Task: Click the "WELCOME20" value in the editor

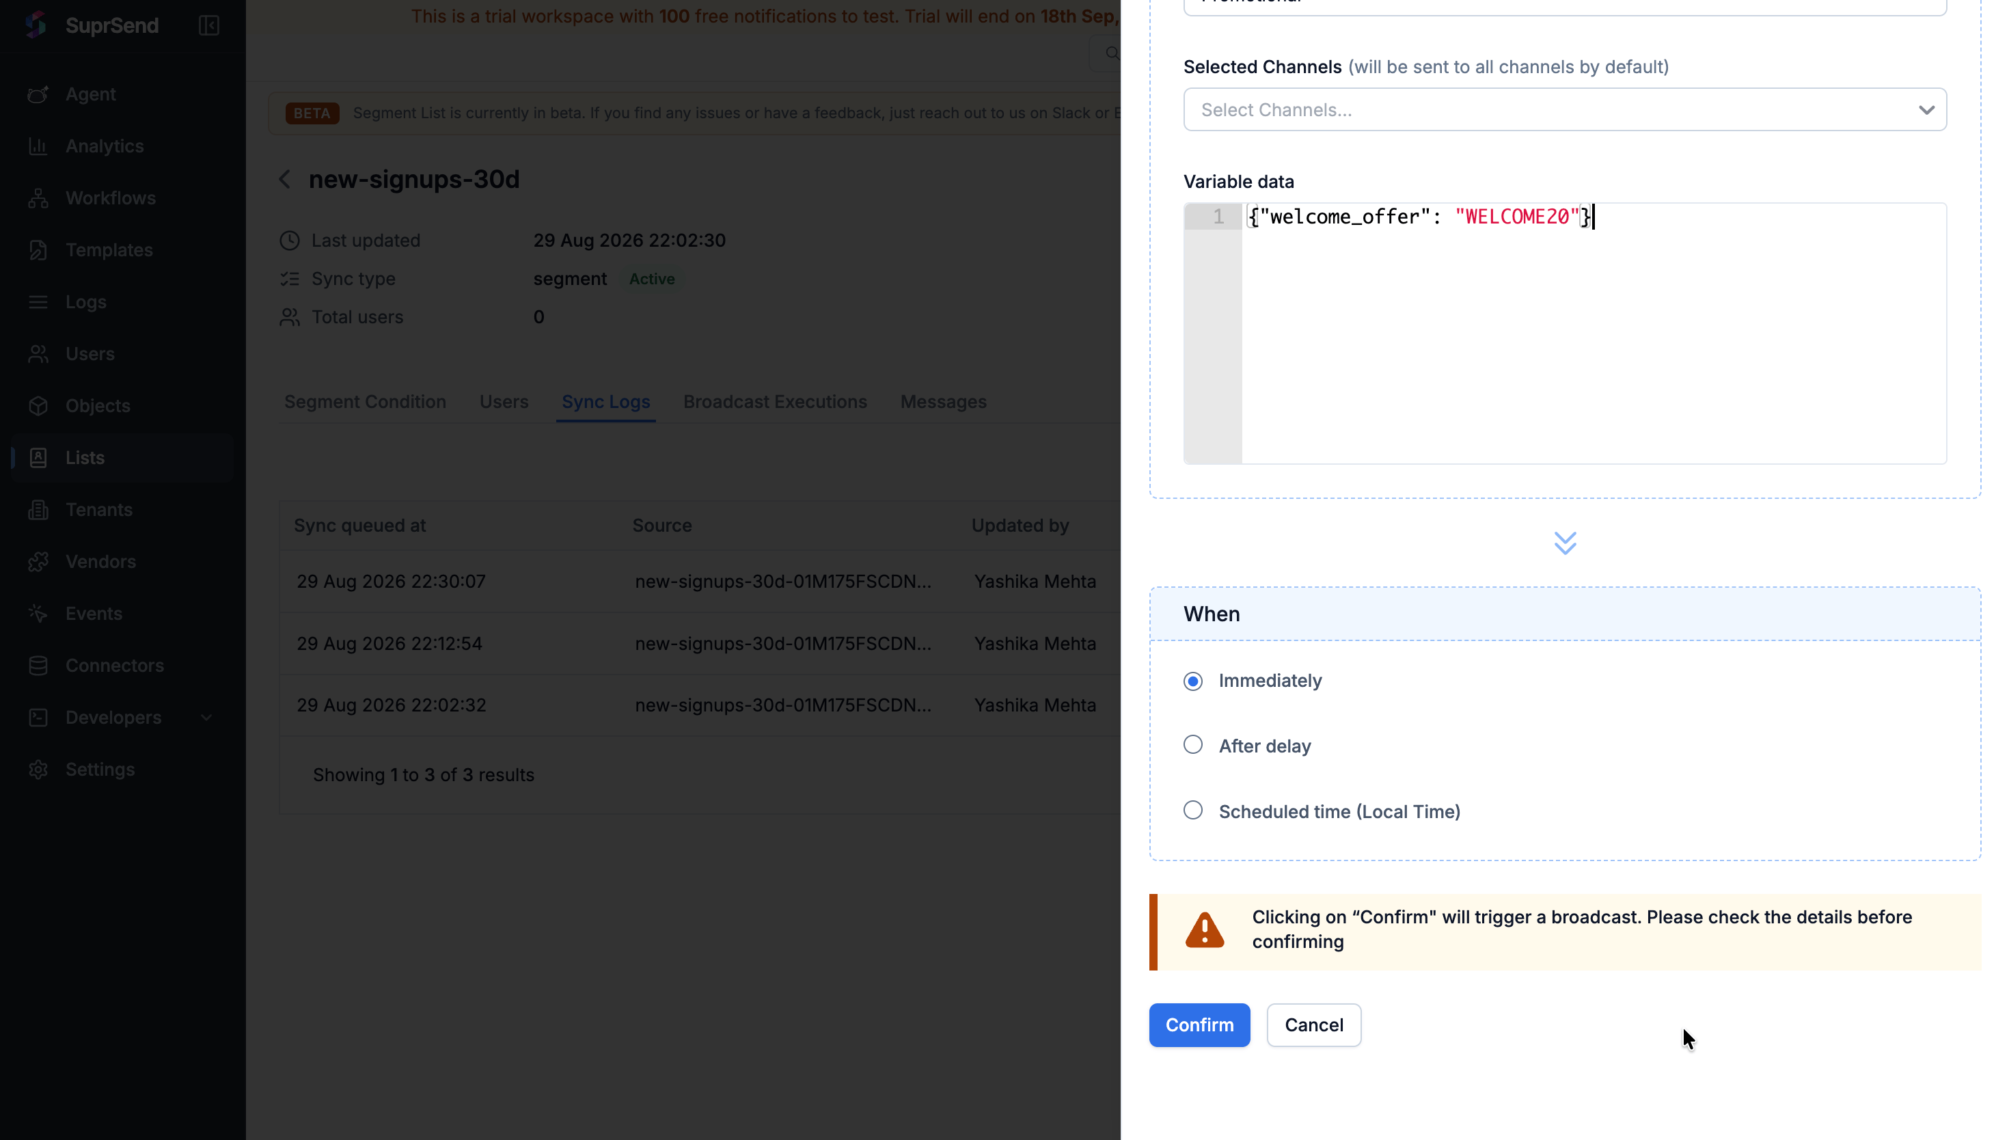Action: click(x=1518, y=217)
